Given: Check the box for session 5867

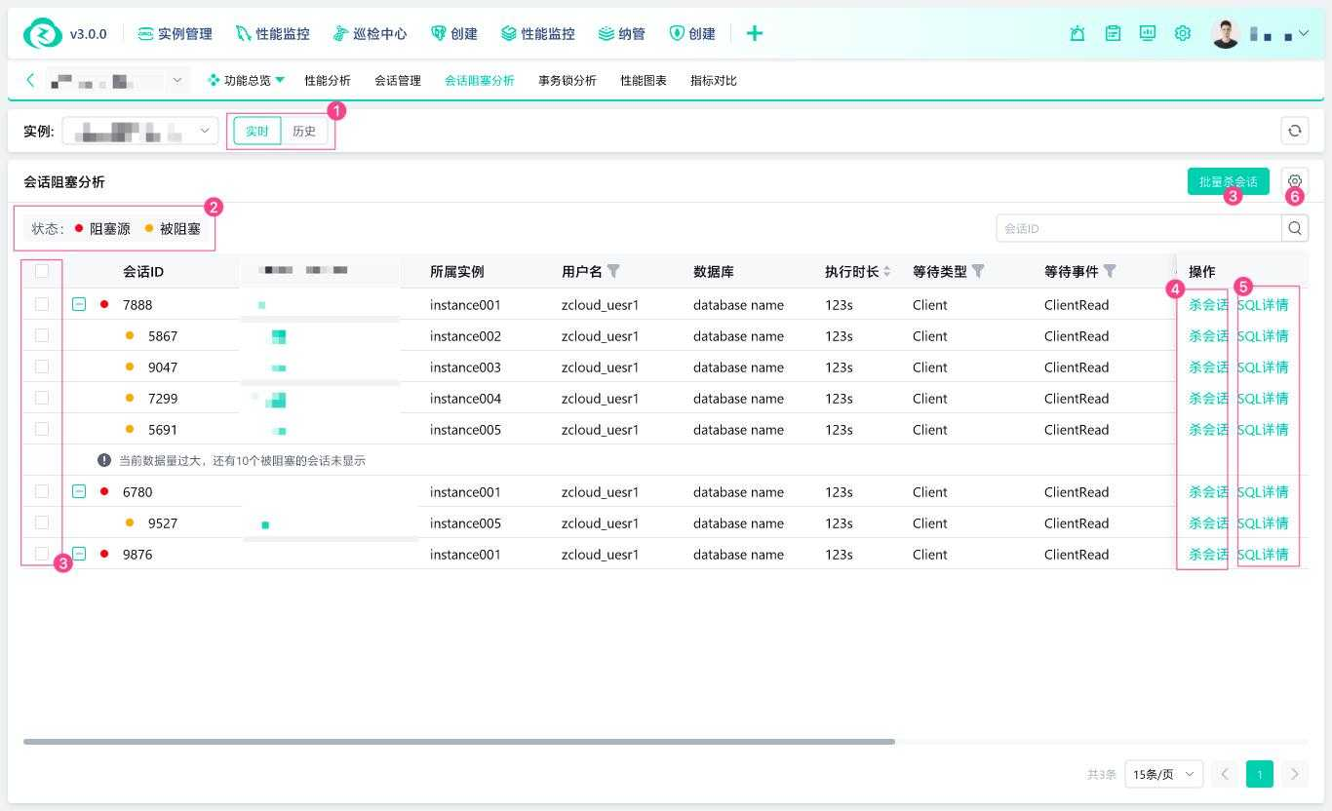Looking at the screenshot, I should coord(42,335).
